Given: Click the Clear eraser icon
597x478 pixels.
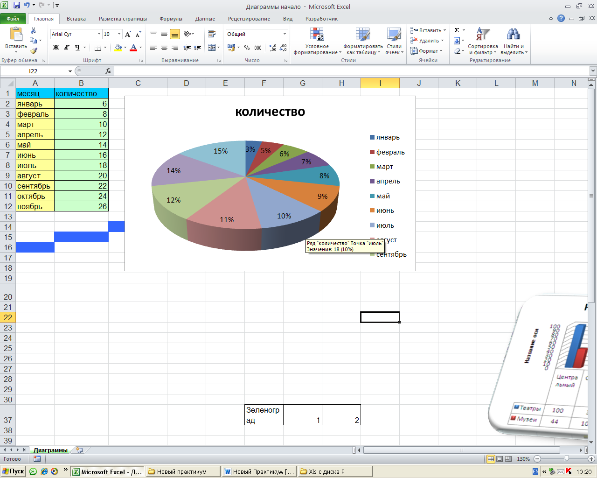Looking at the screenshot, I should coord(457,51).
